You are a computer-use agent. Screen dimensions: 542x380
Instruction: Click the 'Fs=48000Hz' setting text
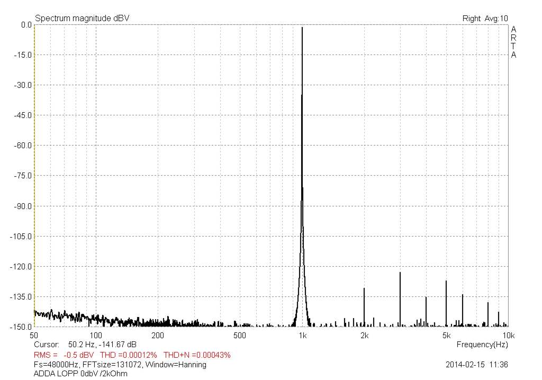pyautogui.click(x=56, y=365)
